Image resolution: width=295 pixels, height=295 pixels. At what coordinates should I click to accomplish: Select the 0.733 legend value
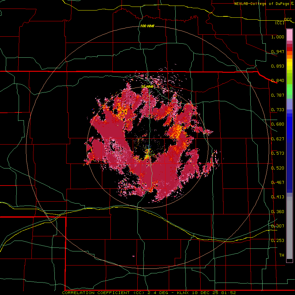click(x=278, y=110)
